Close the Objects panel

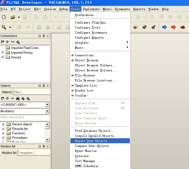[x=48, y=86]
